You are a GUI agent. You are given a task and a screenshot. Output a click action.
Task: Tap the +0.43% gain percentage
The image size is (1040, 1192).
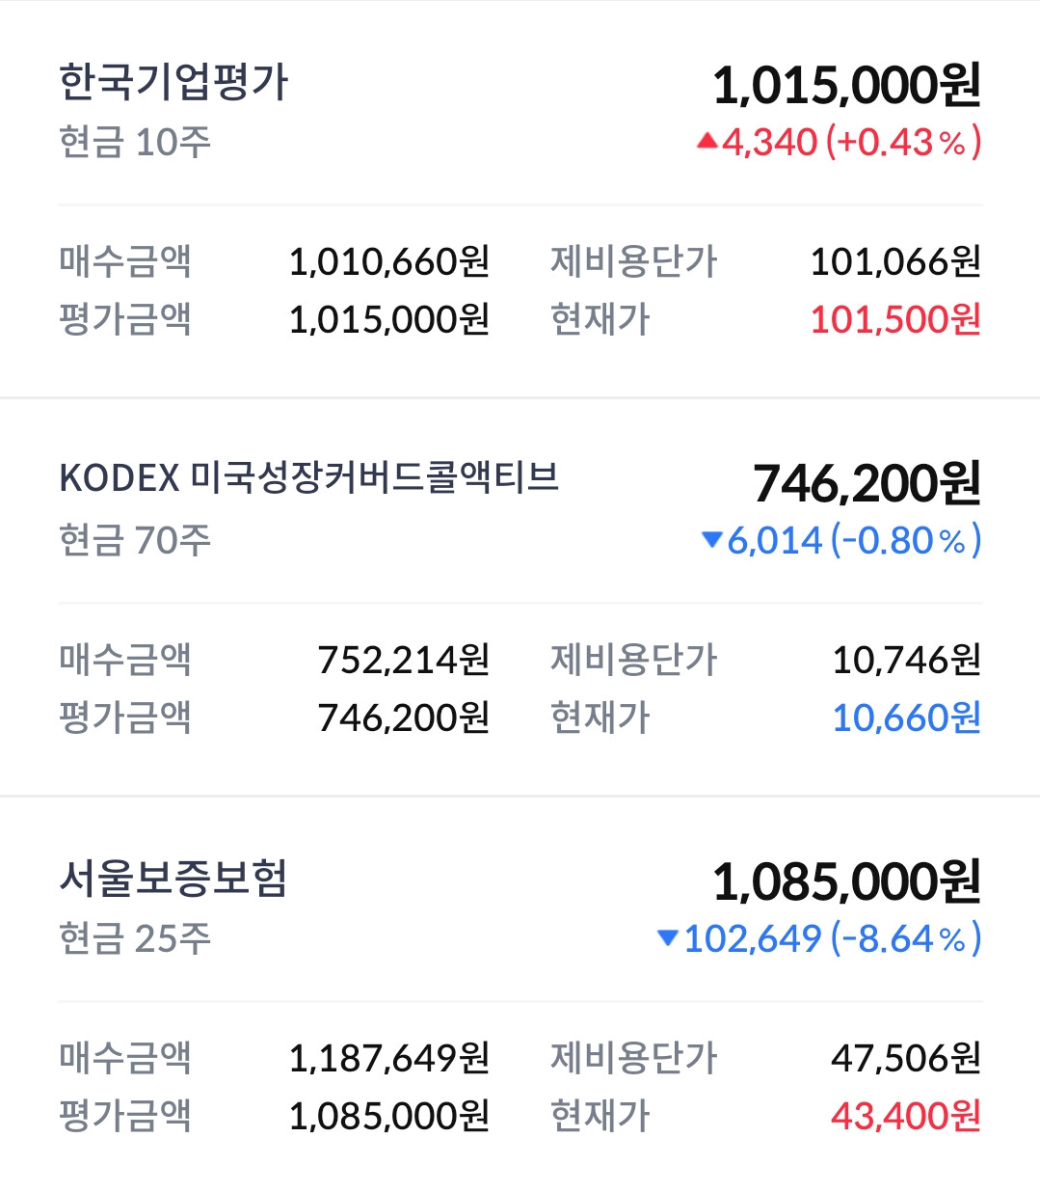point(903,142)
